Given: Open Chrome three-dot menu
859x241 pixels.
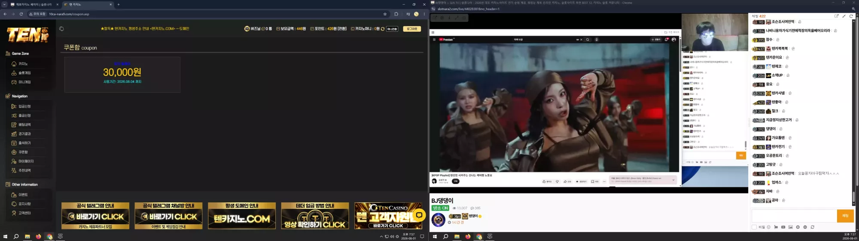Looking at the screenshot, I should click(x=424, y=14).
